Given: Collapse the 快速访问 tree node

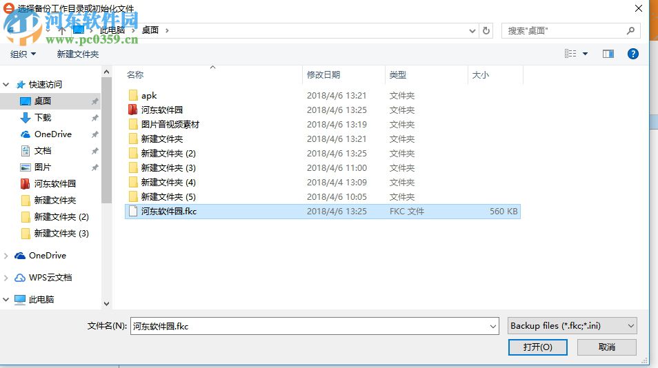Looking at the screenshot, I should coord(6,85).
